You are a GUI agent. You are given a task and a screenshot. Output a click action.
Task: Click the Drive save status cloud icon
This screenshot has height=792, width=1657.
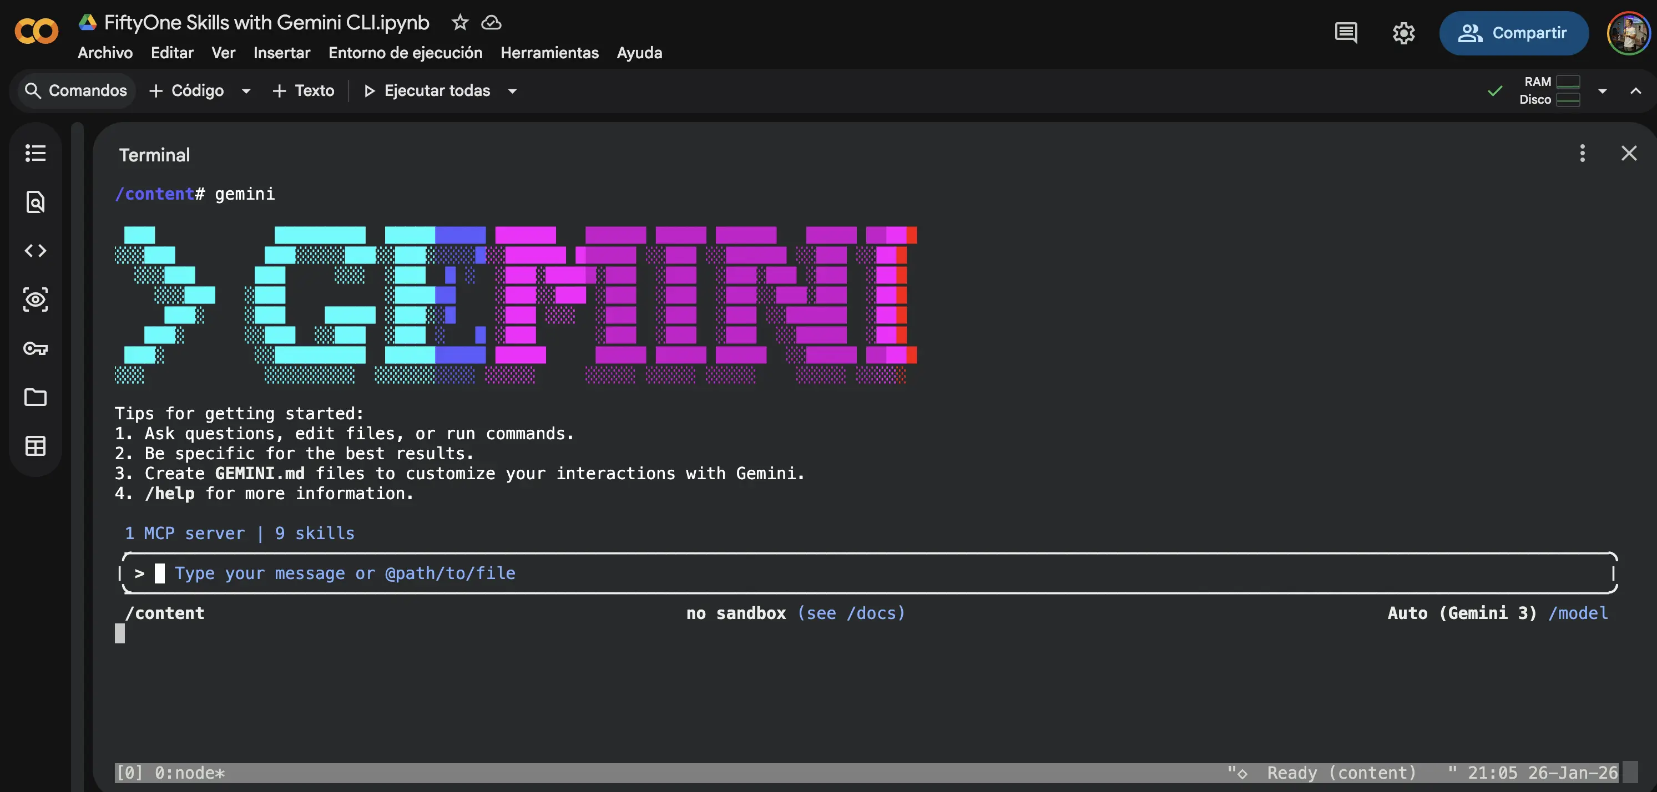tap(491, 23)
